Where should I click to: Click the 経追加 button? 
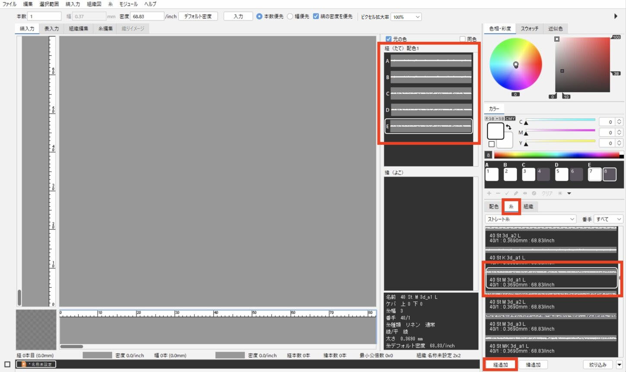point(501,365)
